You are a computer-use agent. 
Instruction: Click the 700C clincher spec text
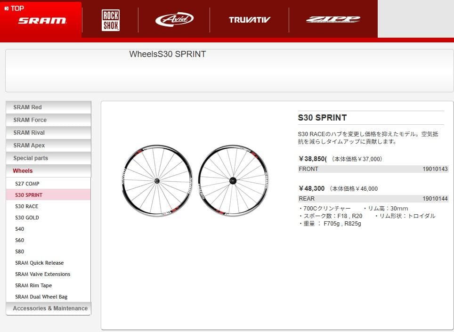click(x=324, y=209)
